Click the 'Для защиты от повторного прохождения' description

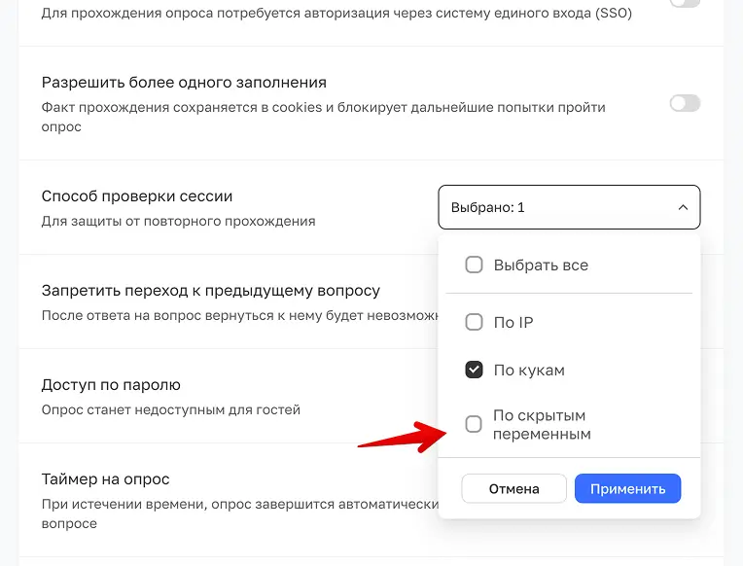point(178,221)
